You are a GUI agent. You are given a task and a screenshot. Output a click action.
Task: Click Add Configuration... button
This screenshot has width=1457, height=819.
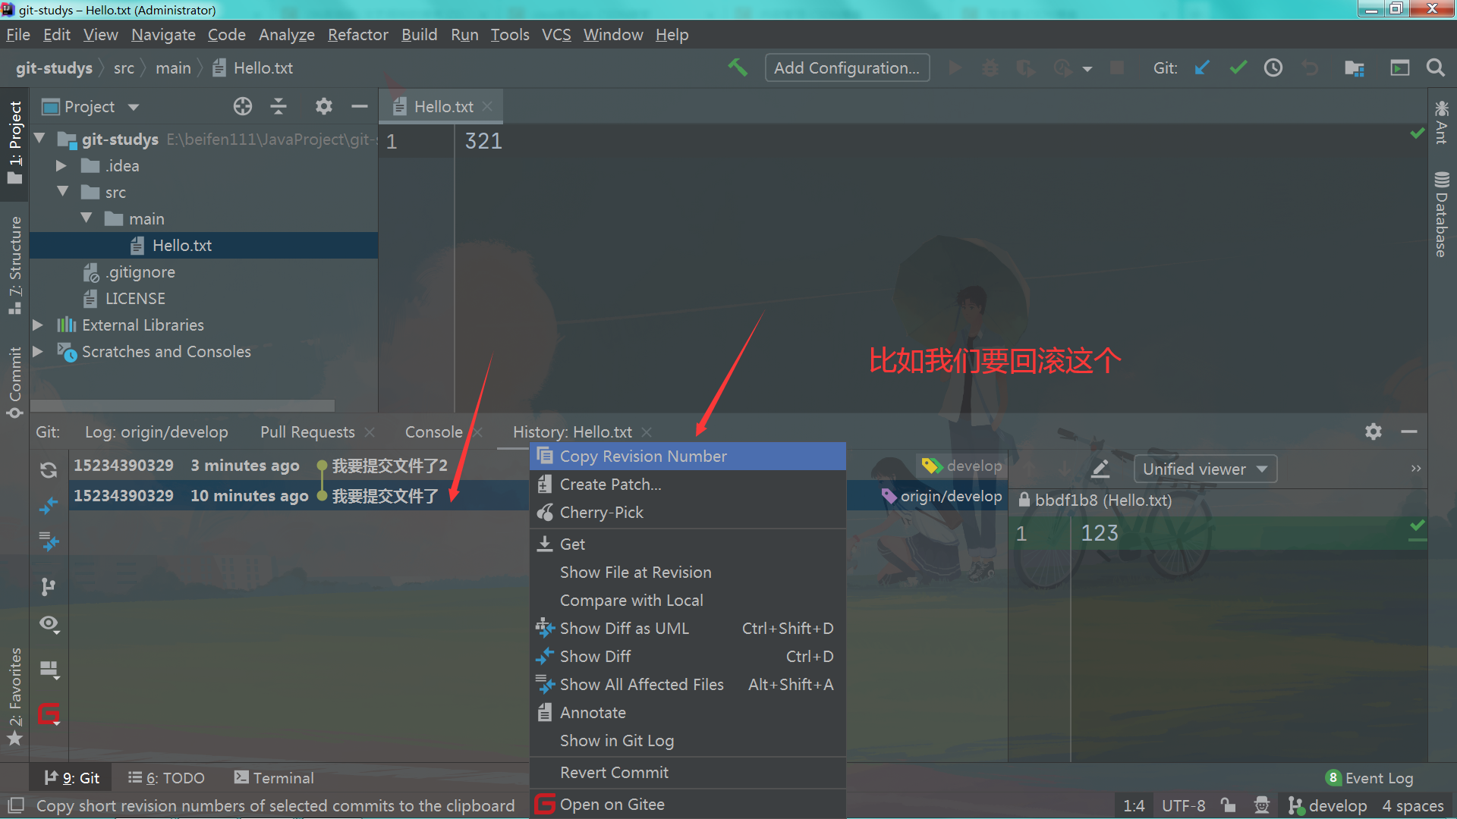tap(847, 67)
